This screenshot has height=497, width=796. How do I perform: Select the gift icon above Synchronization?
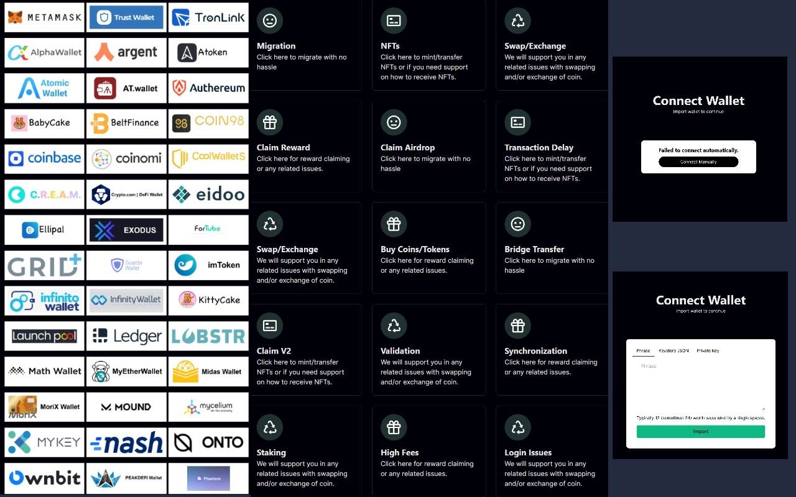pos(517,326)
